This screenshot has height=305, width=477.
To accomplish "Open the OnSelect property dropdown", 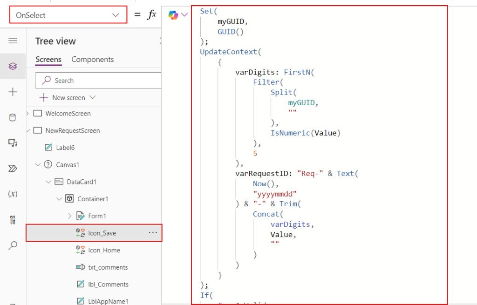I will pos(68,14).
